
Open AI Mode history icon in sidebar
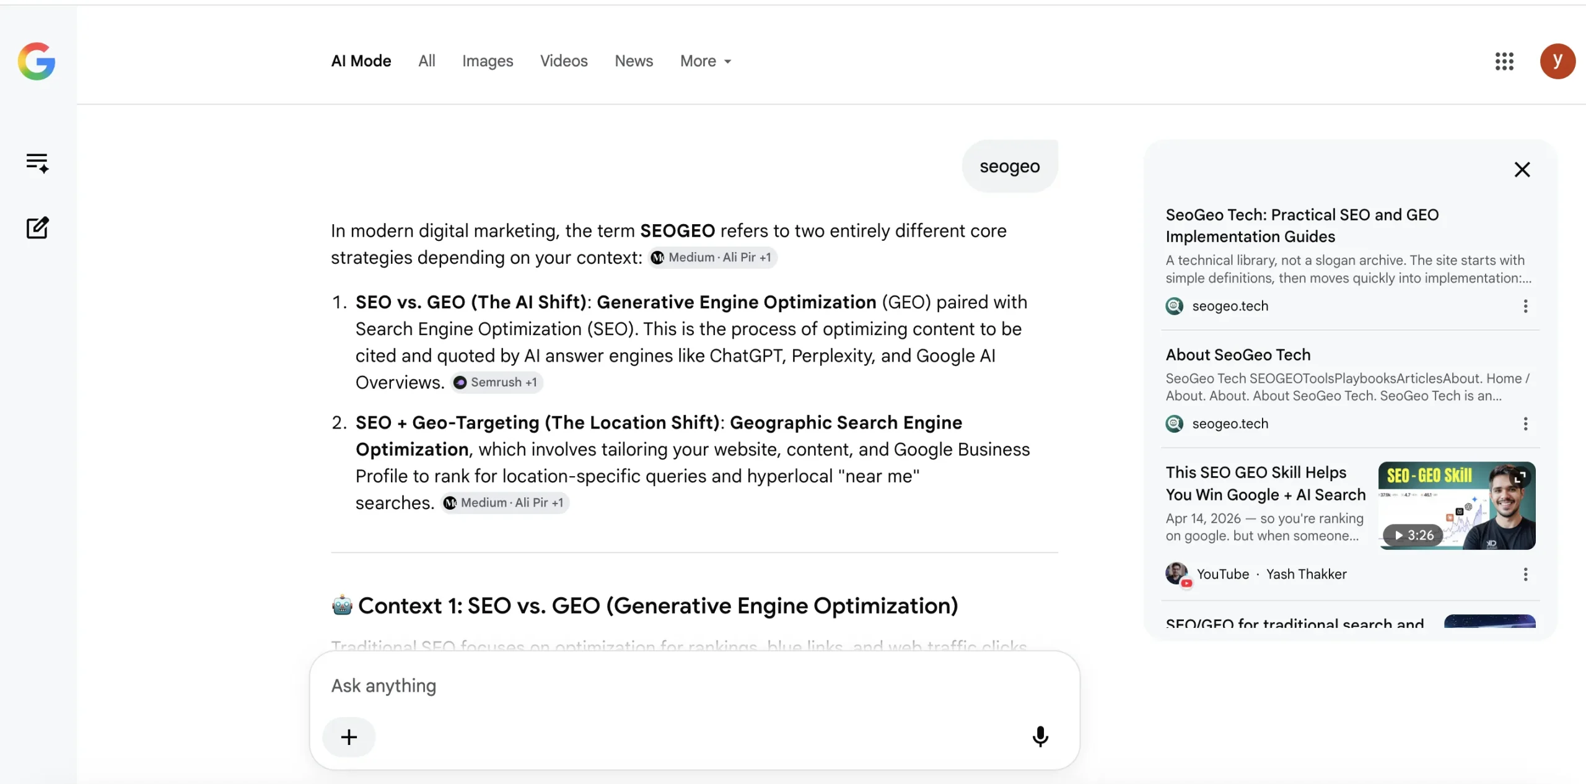[x=37, y=163]
